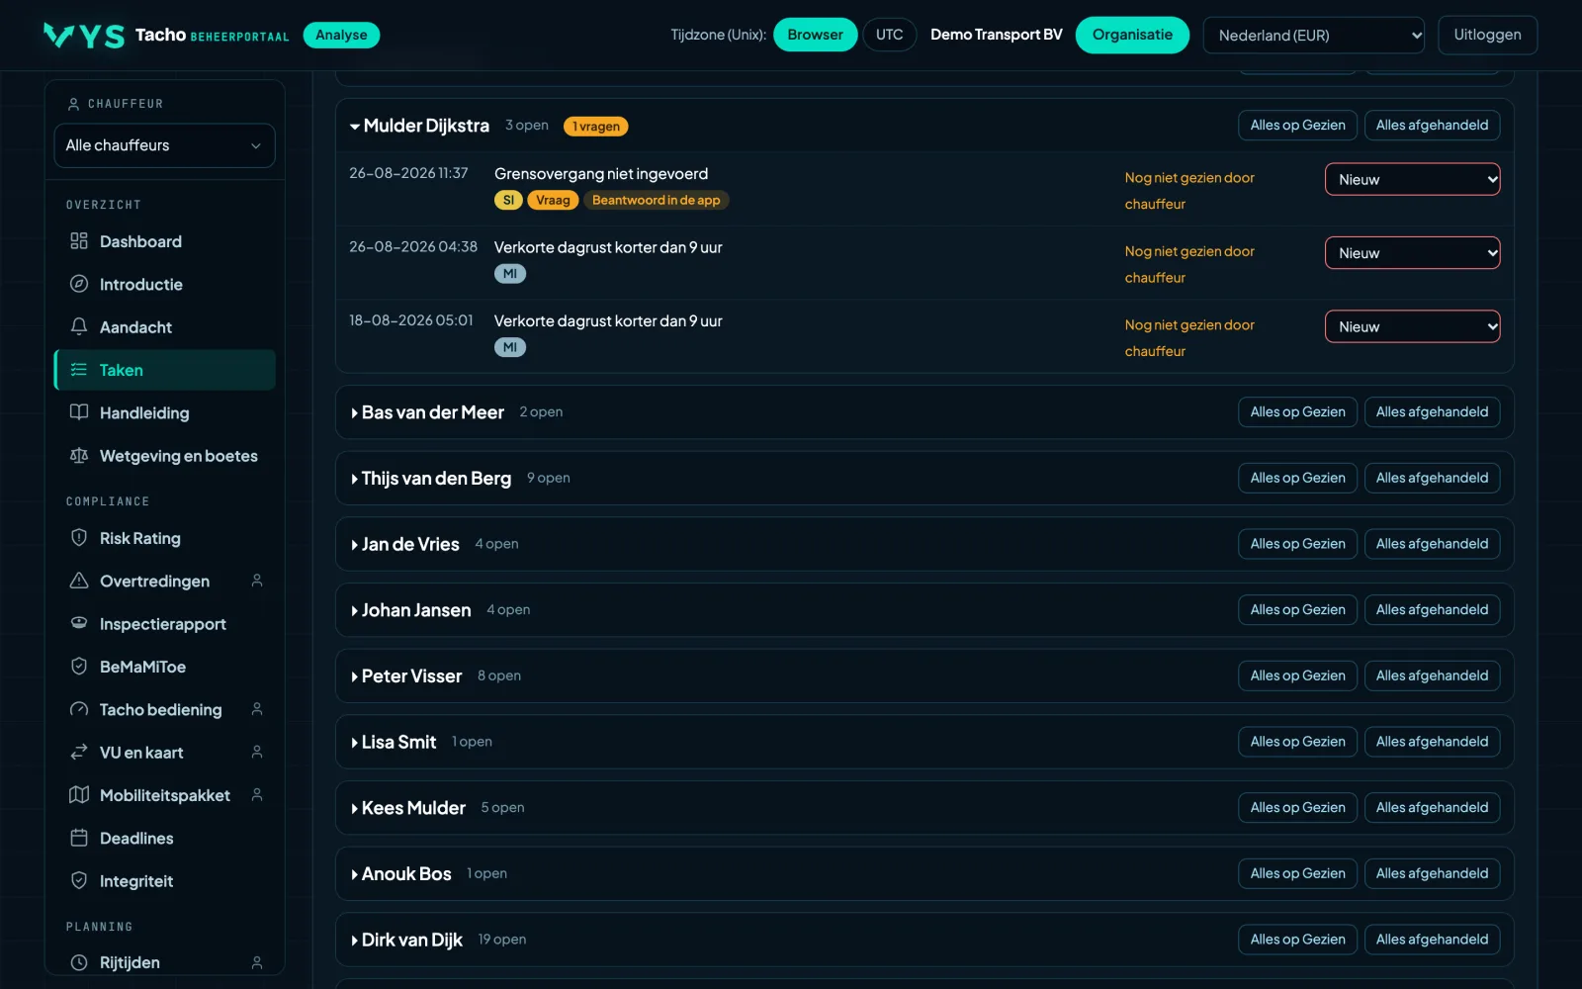This screenshot has height=989, width=1582.
Task: Click the Rijtijden clock icon
Action: coord(79,962)
